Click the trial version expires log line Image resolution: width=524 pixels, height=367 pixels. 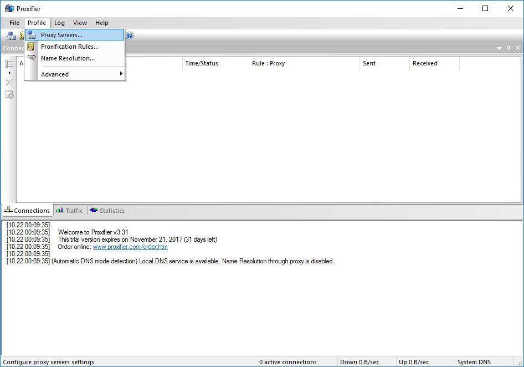(137, 239)
